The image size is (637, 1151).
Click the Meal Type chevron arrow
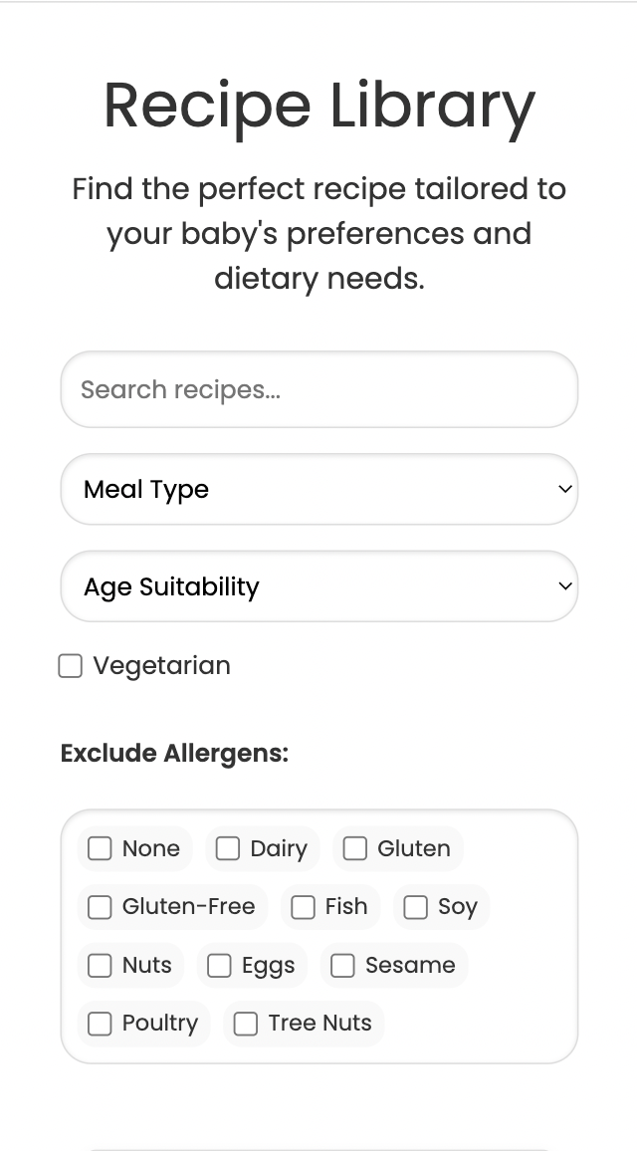tap(563, 489)
